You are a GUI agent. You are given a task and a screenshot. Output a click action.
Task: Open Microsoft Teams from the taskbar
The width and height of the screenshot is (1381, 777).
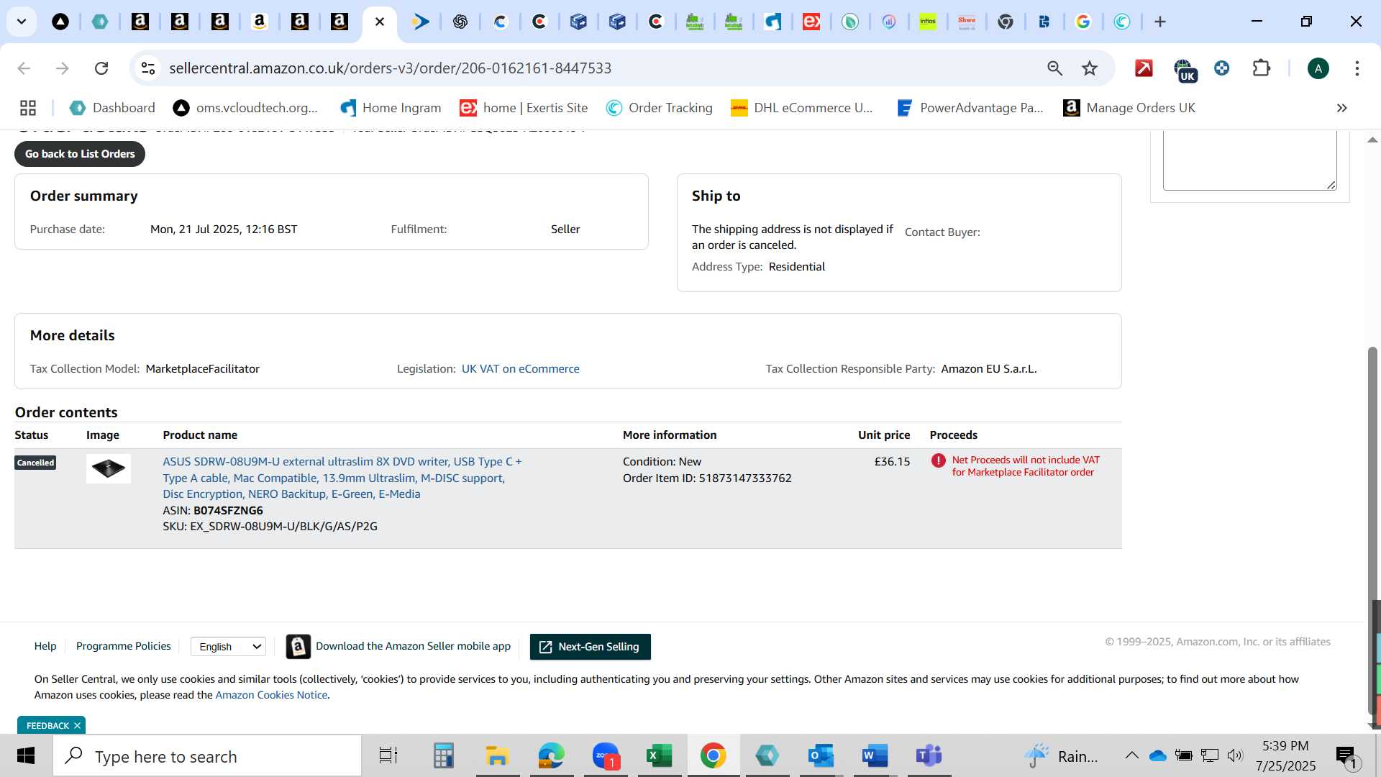point(929,756)
